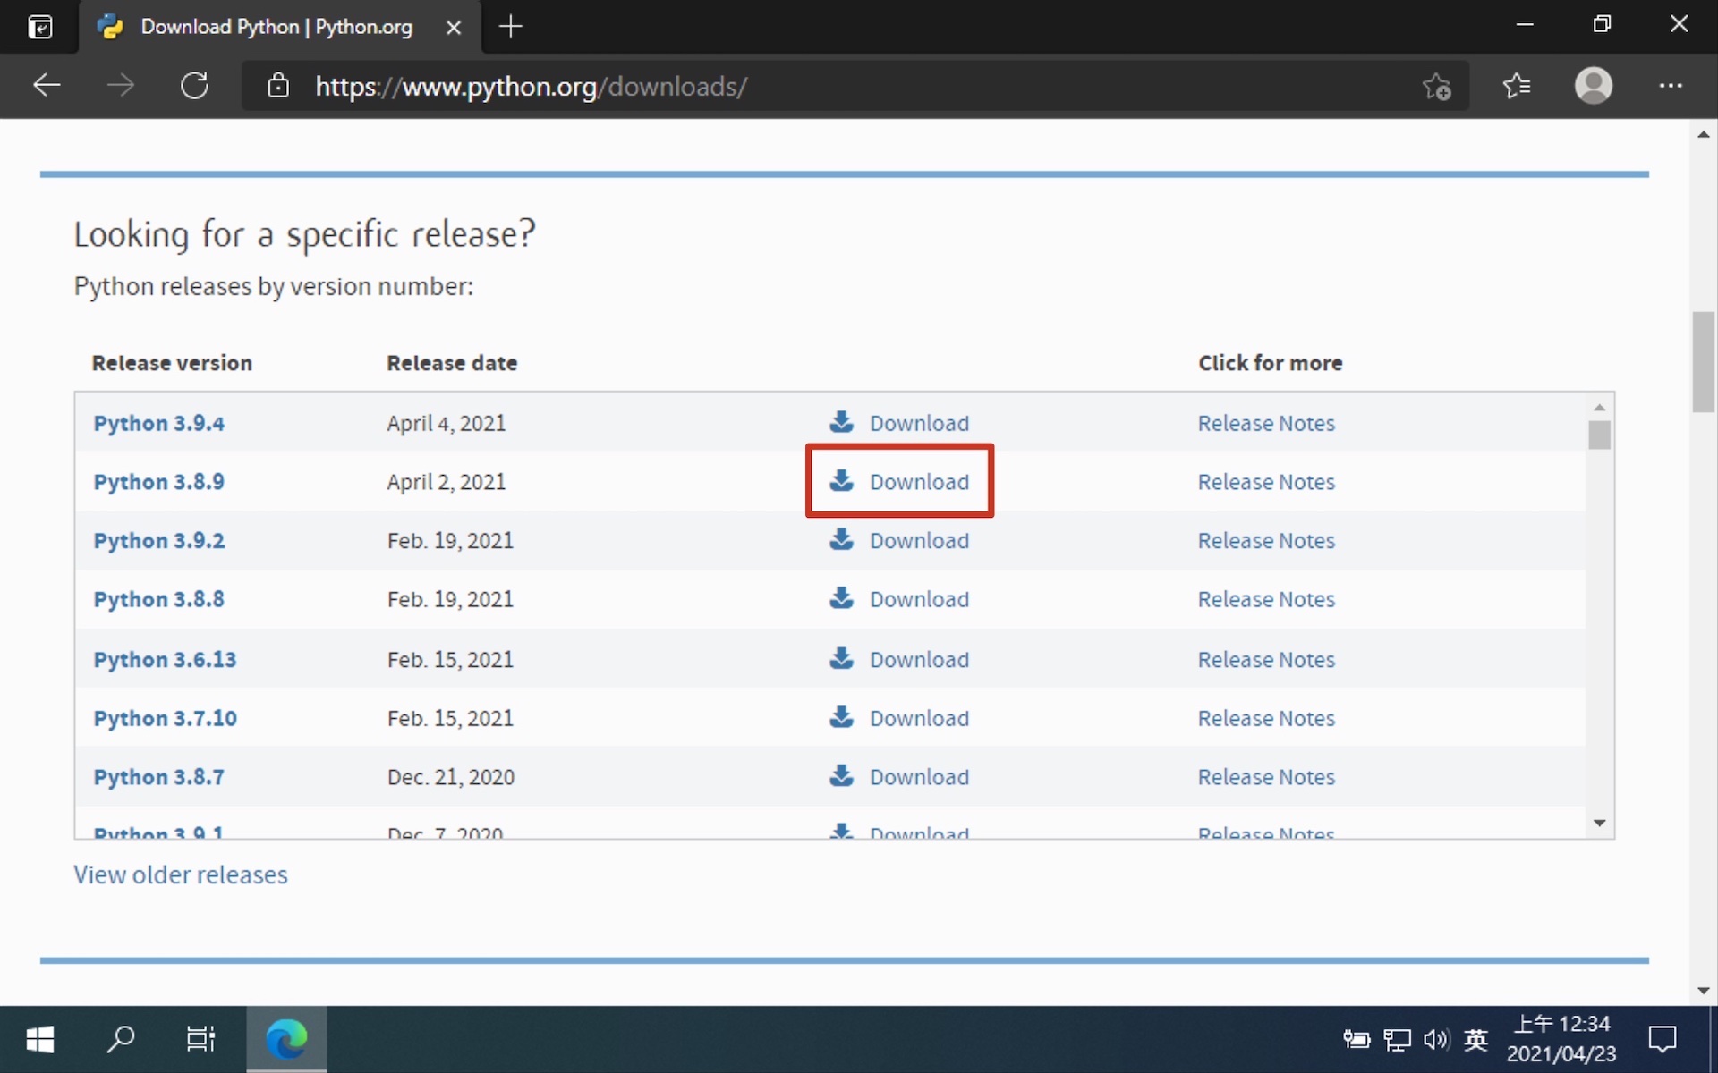
Task: Open the Windows Start menu
Action: point(40,1039)
